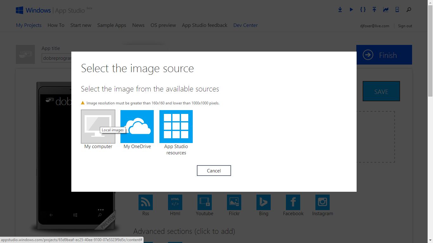Open the News menu item
Image resolution: width=433 pixels, height=243 pixels.
pyautogui.click(x=138, y=25)
